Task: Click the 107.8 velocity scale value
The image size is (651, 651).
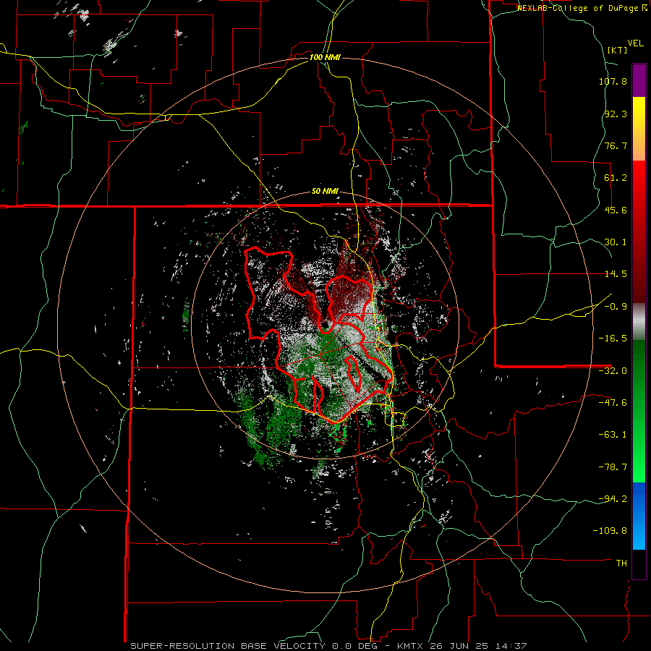Action: (613, 81)
